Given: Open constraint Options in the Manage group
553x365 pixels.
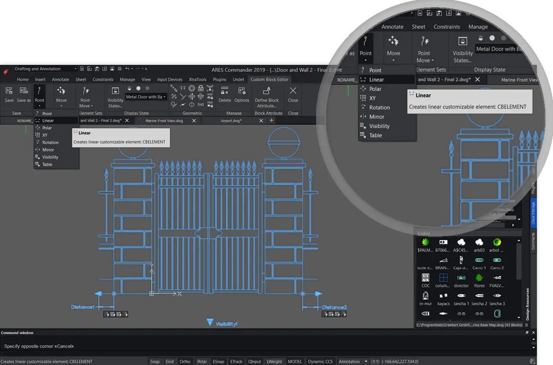Looking at the screenshot, I should tap(242, 94).
